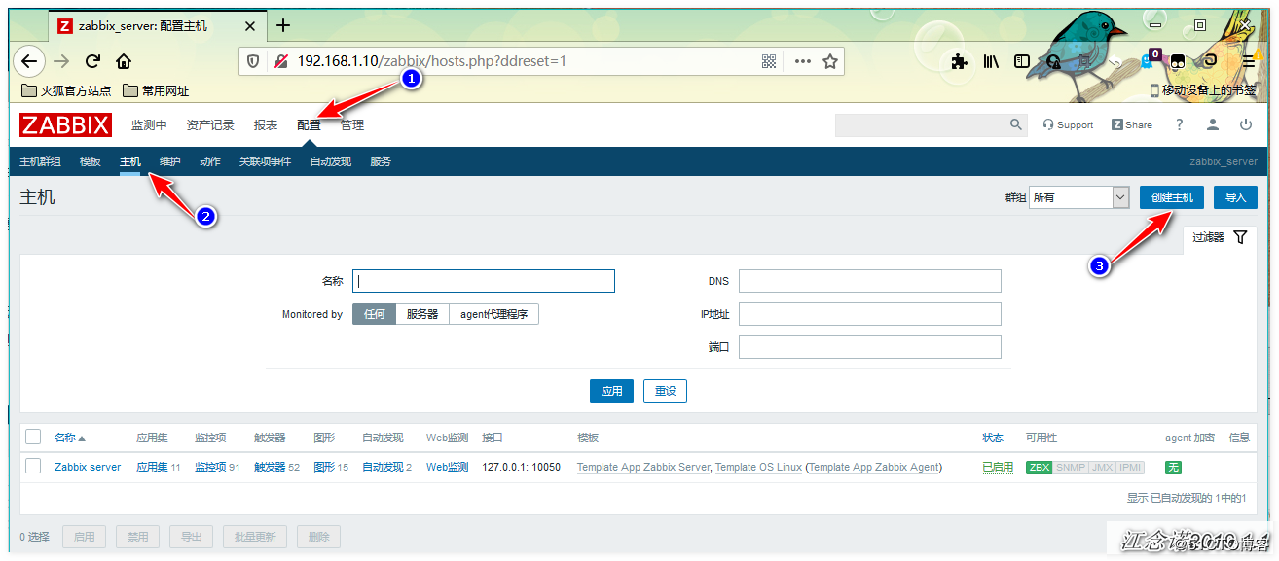Sort hosts by 状态 column

pos(993,438)
